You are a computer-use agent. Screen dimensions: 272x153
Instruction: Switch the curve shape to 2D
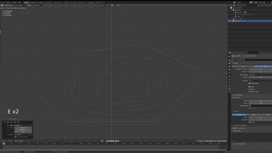[243, 66]
